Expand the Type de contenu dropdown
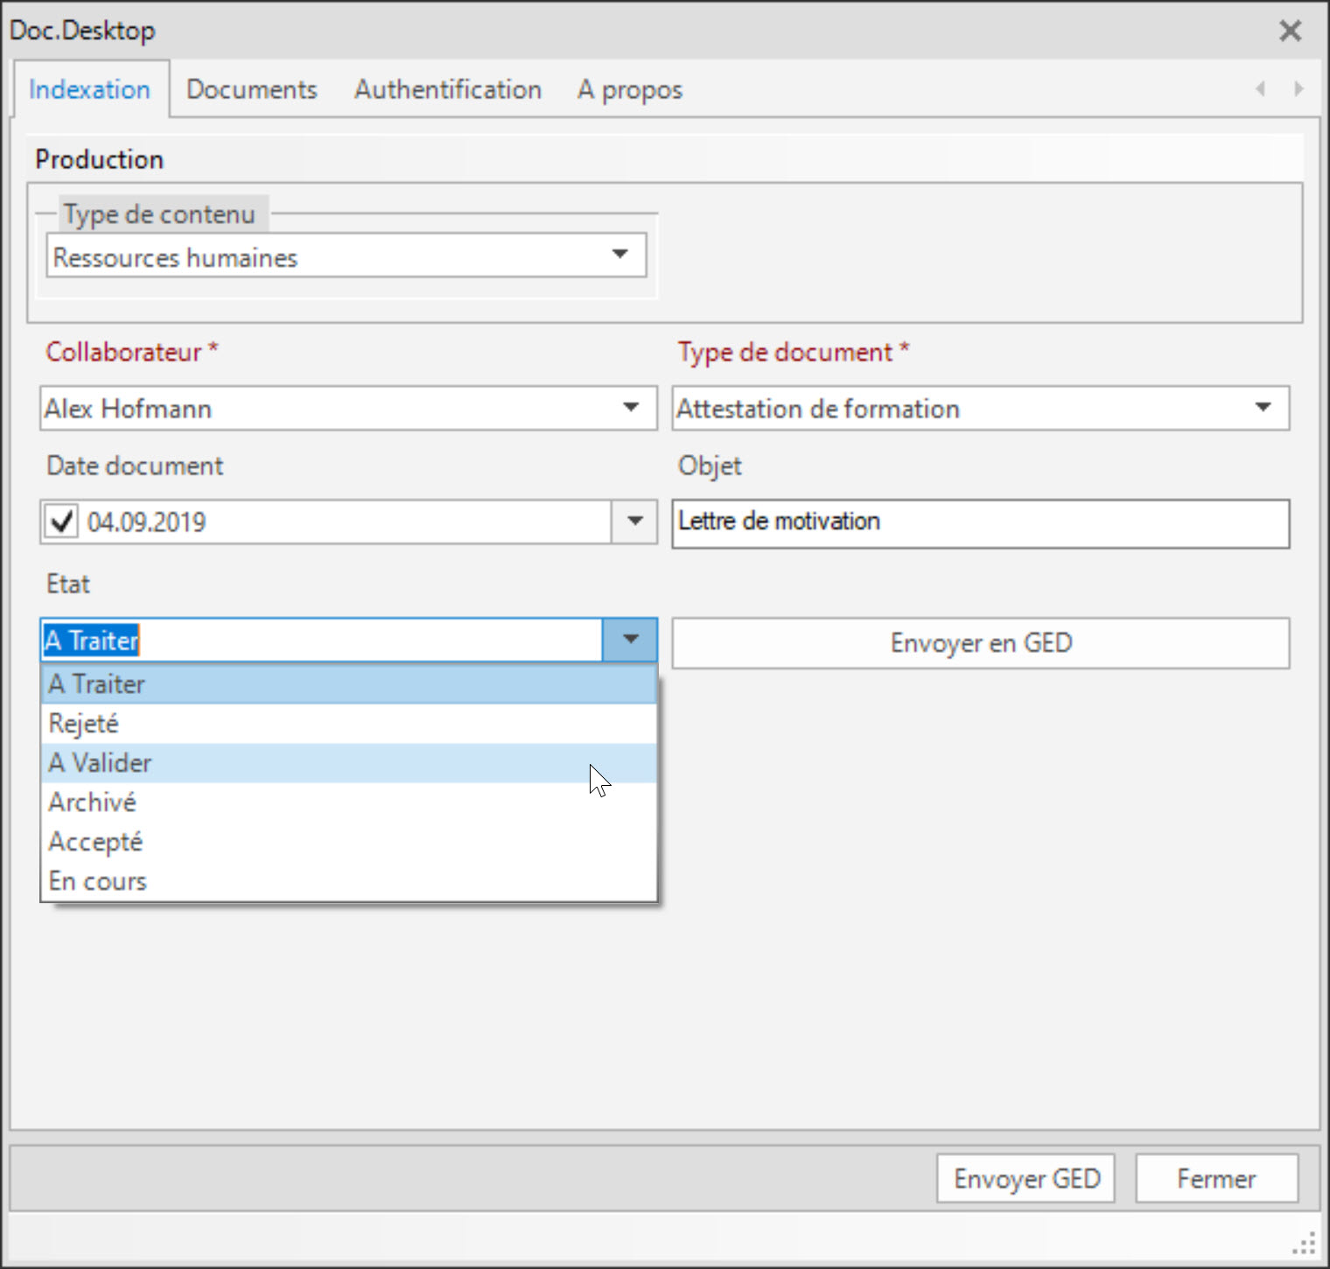The height and width of the screenshot is (1269, 1330). [x=620, y=255]
